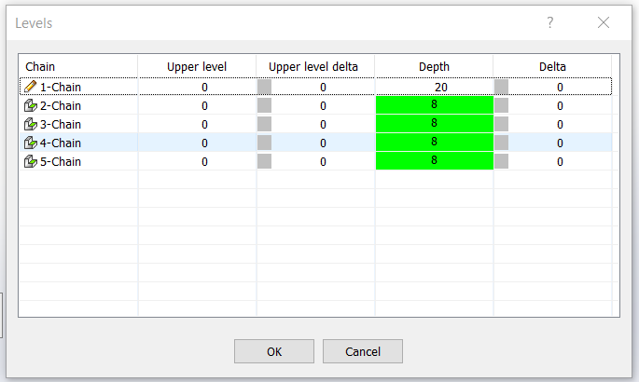Select the green Depth cell for 5-Chain
Screen dimensions: 639x382
(434, 161)
